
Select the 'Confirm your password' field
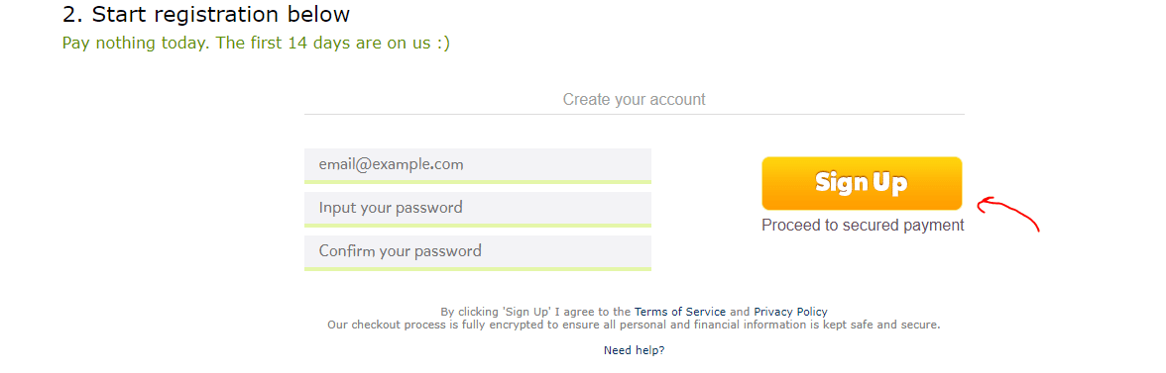point(478,250)
